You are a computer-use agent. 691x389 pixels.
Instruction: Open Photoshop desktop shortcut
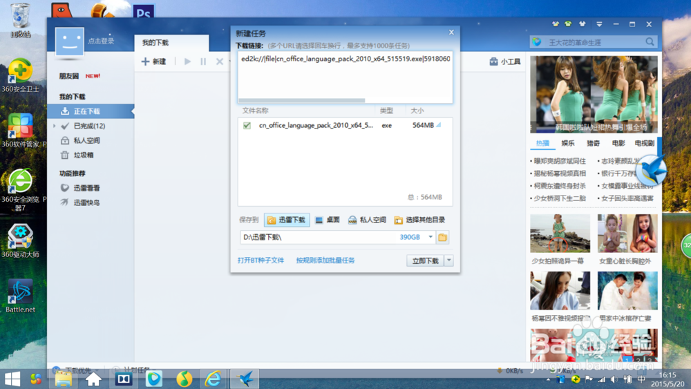point(144,12)
